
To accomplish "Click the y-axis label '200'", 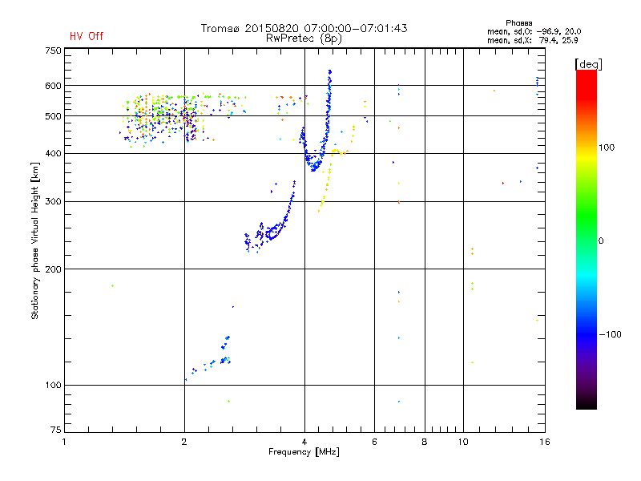I will pos(53,269).
